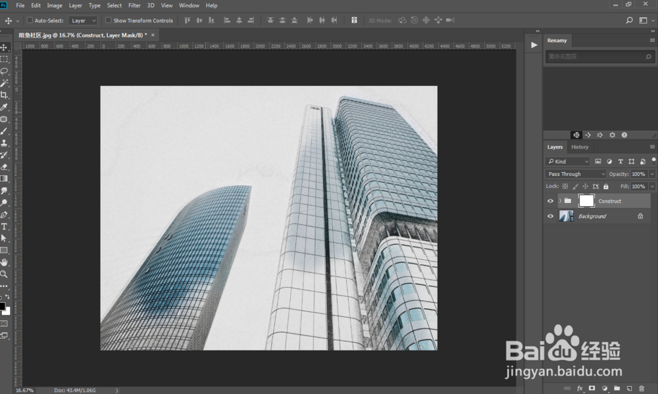658x394 pixels.
Task: Open the Layer menu
Action: (76, 5)
